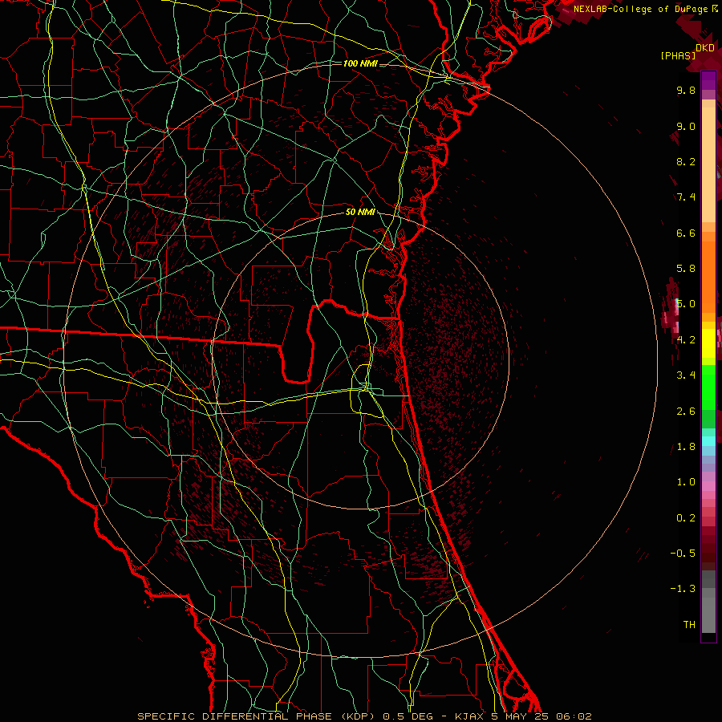722x722 pixels.
Task: Click the 1.8 value on the color scale
Action: (686, 447)
